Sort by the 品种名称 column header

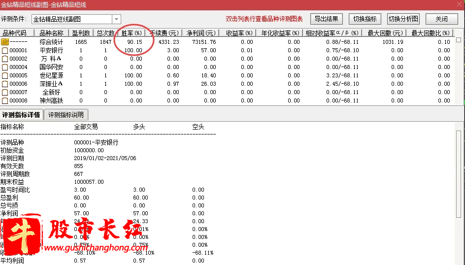coord(52,33)
